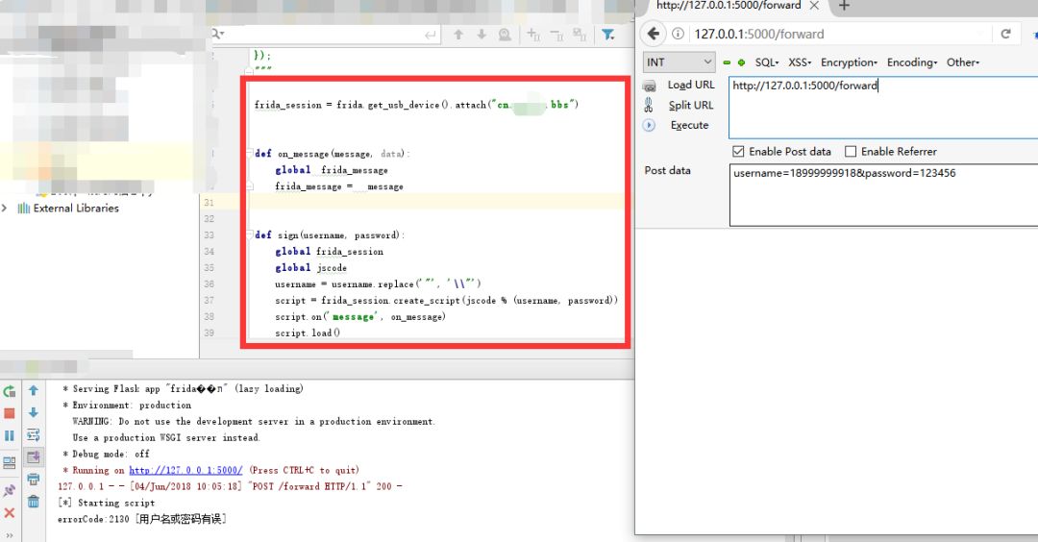Open the Encryption menu in HackBar

click(x=849, y=62)
